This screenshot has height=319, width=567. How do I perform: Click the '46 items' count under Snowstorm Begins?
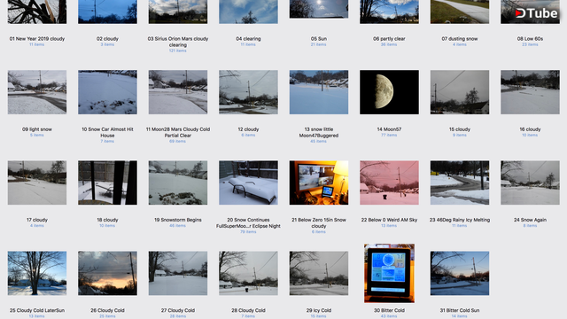click(178, 225)
